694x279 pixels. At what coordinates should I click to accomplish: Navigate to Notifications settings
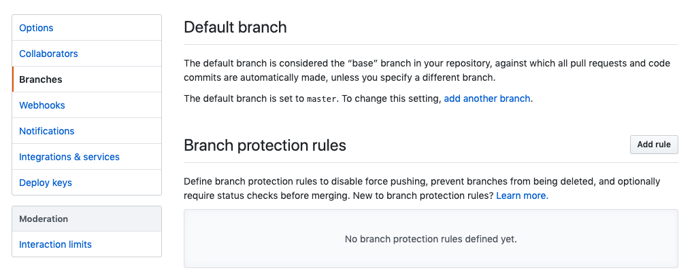[x=47, y=131]
